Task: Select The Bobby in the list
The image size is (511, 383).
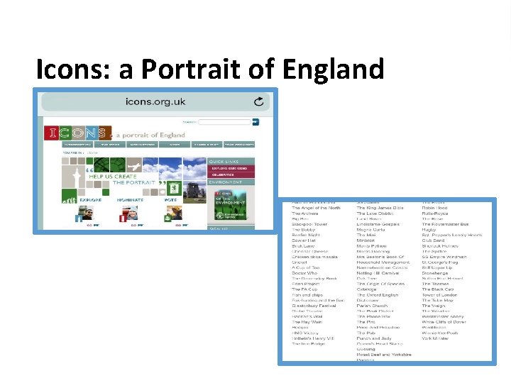Action: click(x=304, y=230)
